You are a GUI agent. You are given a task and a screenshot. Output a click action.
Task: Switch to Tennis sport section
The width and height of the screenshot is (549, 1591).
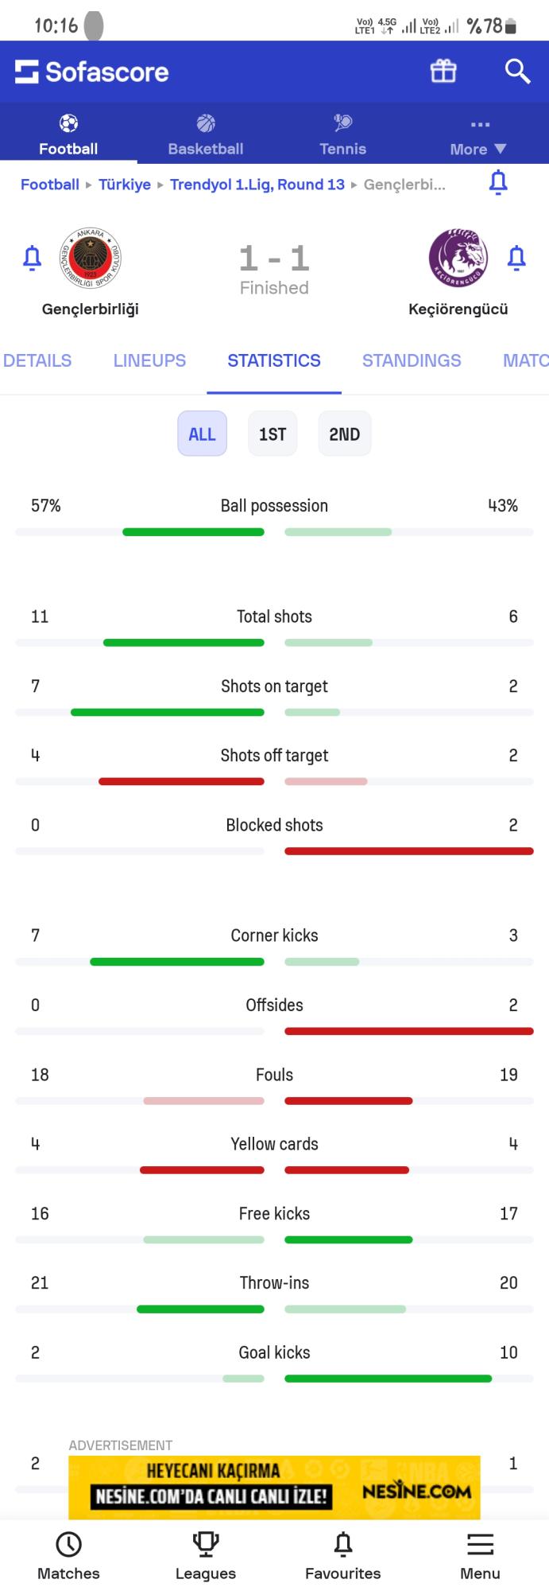click(342, 134)
